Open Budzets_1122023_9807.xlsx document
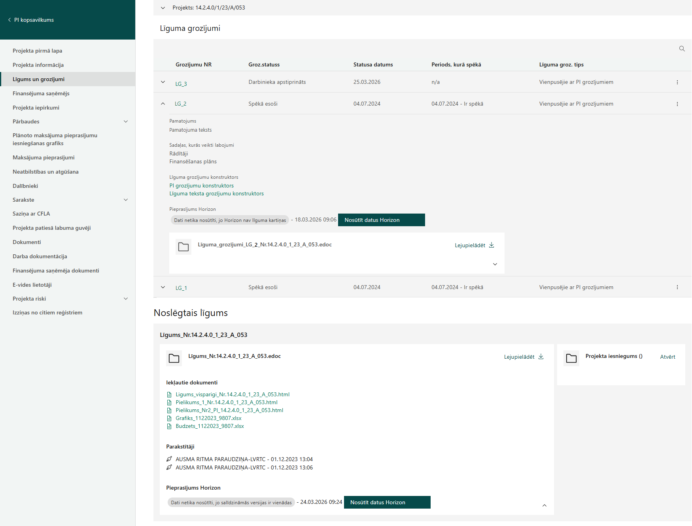 coord(210,426)
